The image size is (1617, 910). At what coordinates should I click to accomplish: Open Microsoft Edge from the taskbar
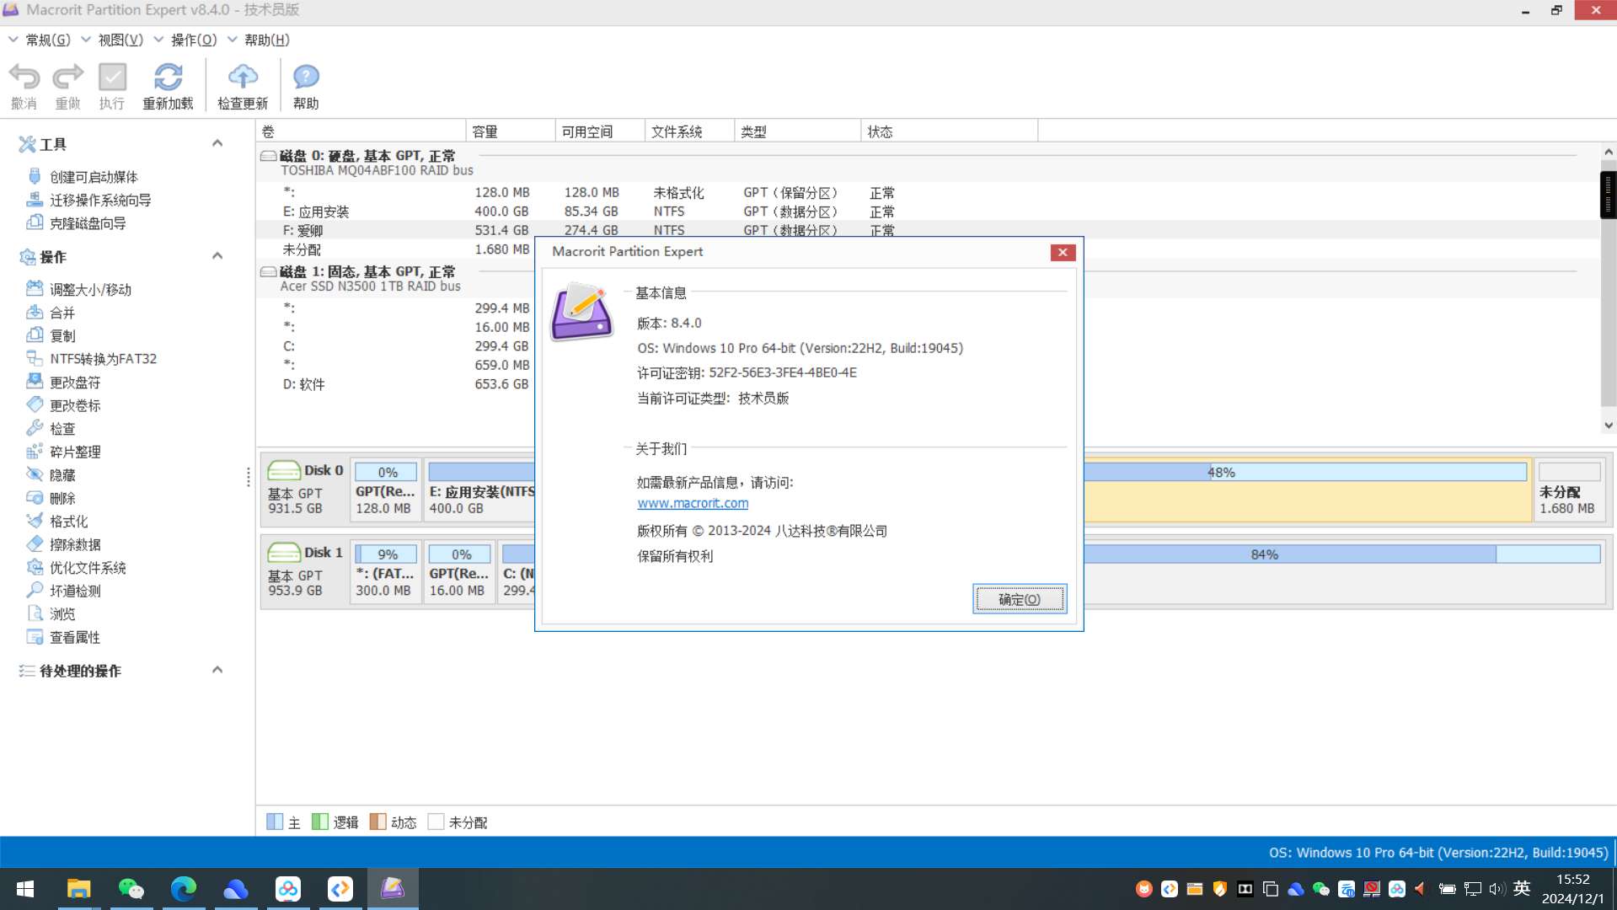pos(184,889)
